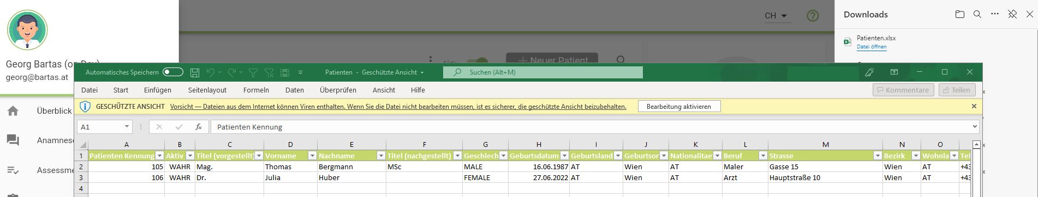
Task: Click the Save icon in Excel's title bar
Action: click(x=195, y=72)
